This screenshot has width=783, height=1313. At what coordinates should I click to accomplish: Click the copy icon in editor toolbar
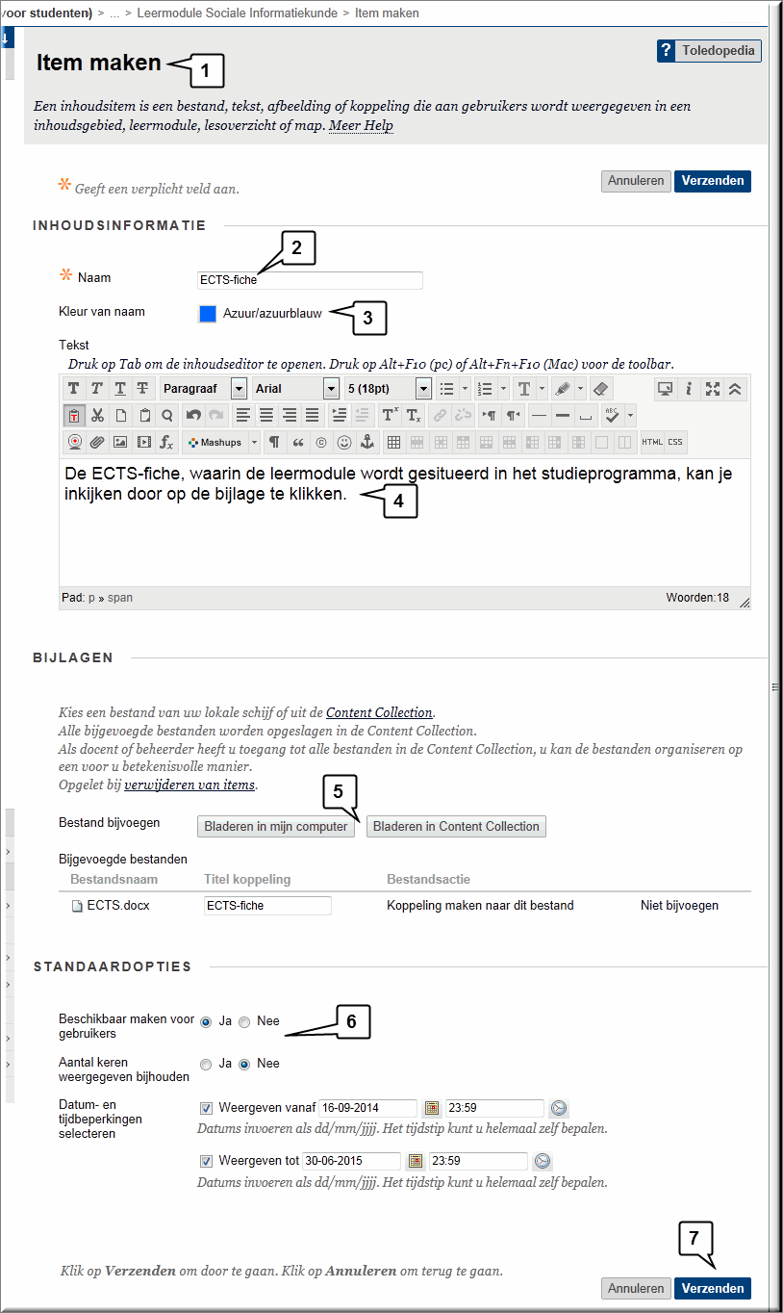point(120,416)
